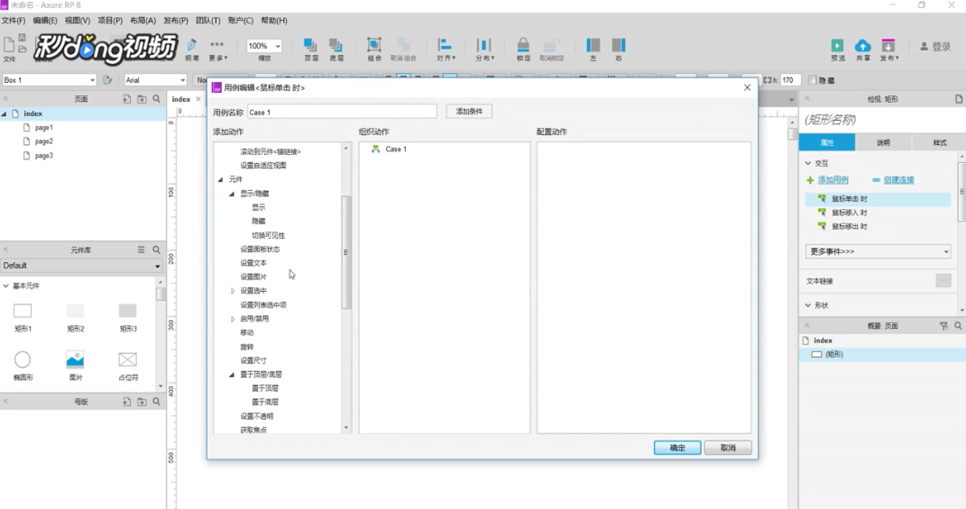
Task: Open the 元件库 options menu icon
Action: 141,250
